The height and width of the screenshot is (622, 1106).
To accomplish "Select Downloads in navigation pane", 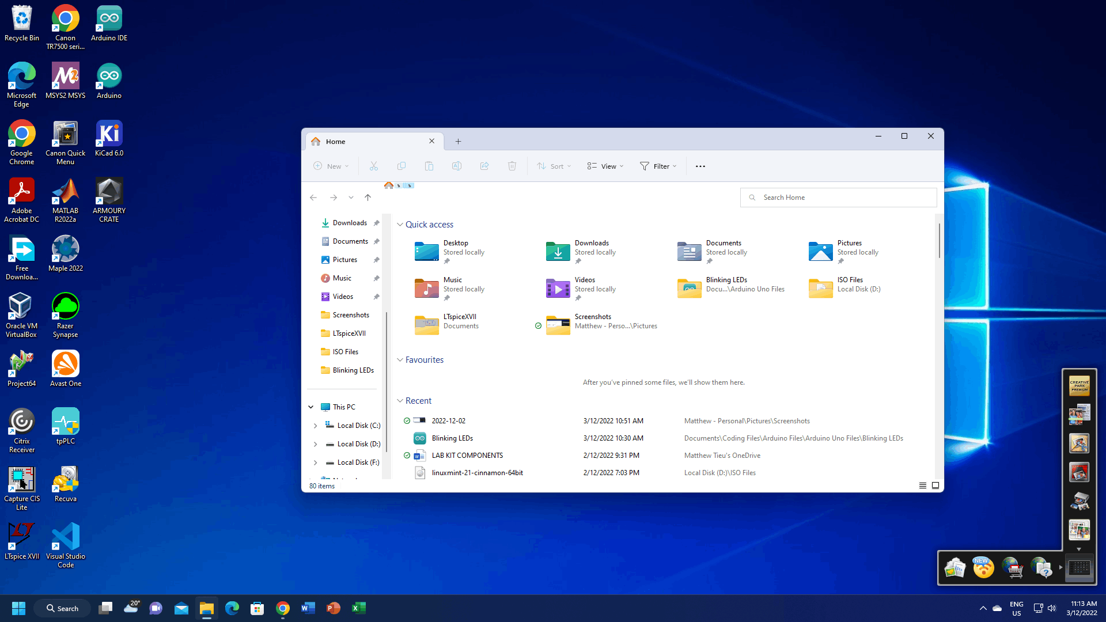I will pyautogui.click(x=349, y=223).
